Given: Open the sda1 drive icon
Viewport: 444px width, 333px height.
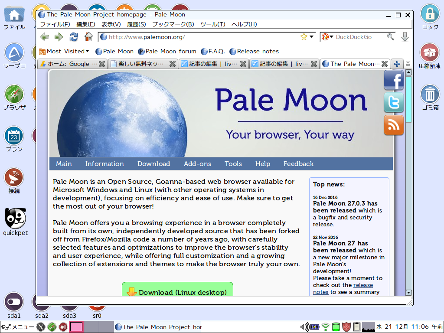Looking at the screenshot, I should (x=14, y=305).
